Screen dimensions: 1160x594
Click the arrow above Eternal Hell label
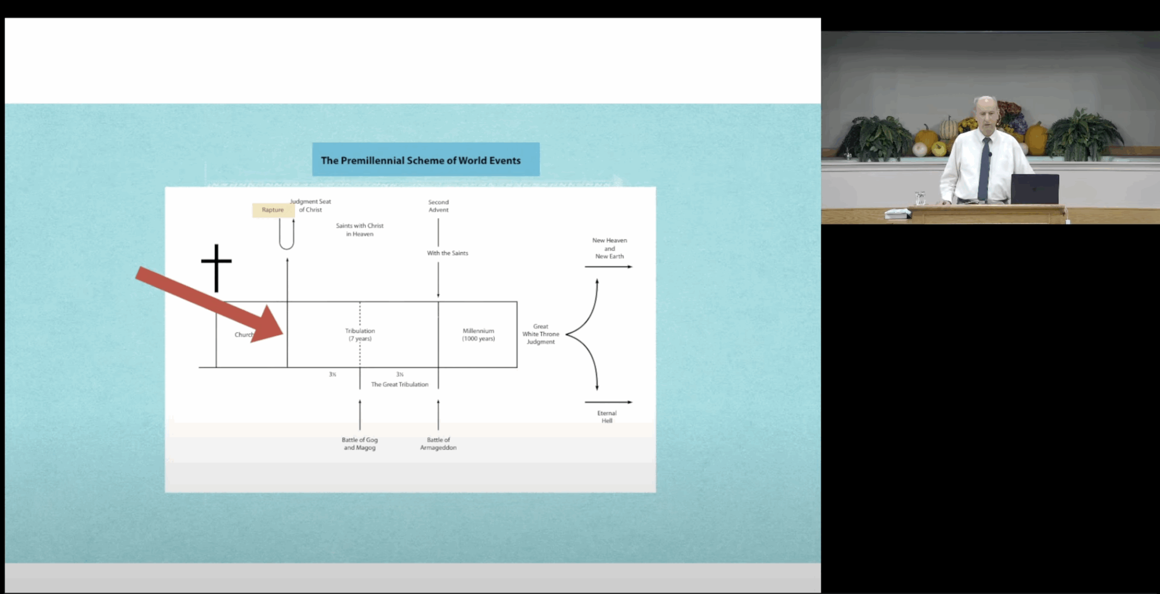pyautogui.click(x=608, y=402)
